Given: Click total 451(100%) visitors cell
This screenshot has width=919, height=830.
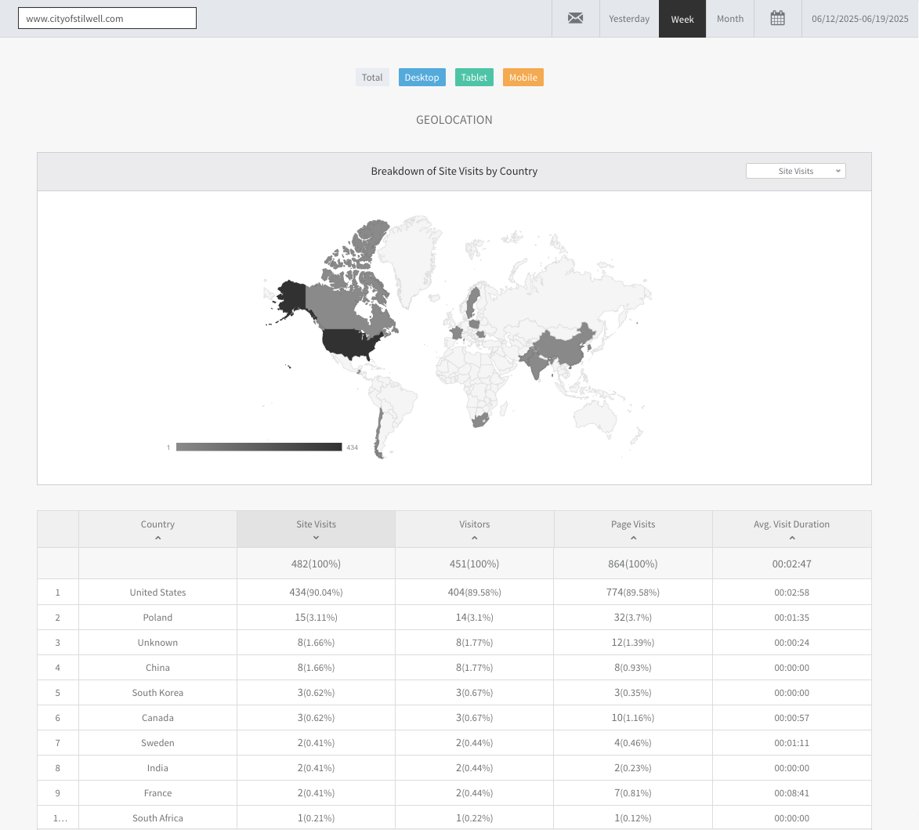Looking at the screenshot, I should (x=474, y=564).
